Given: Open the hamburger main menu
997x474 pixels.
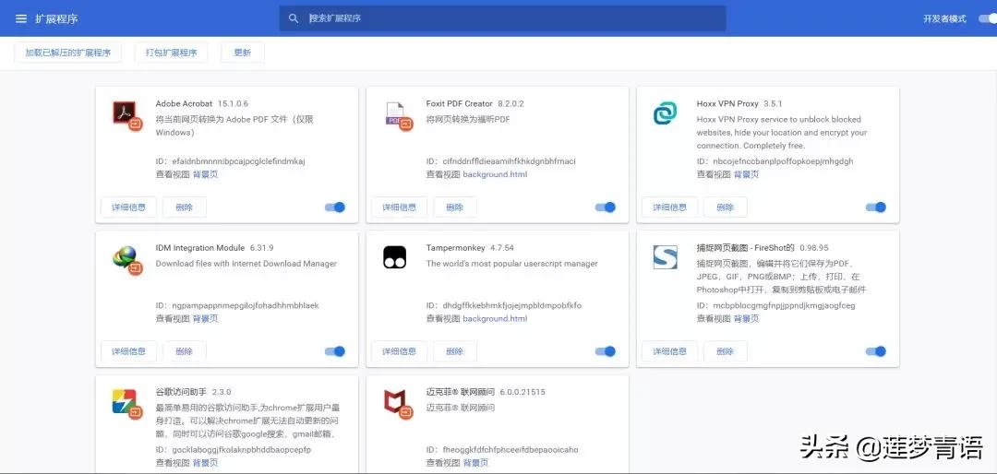Looking at the screenshot, I should tap(21, 18).
